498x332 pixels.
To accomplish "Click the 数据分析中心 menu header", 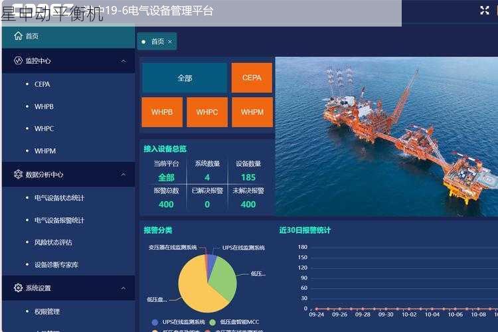I will point(68,174).
